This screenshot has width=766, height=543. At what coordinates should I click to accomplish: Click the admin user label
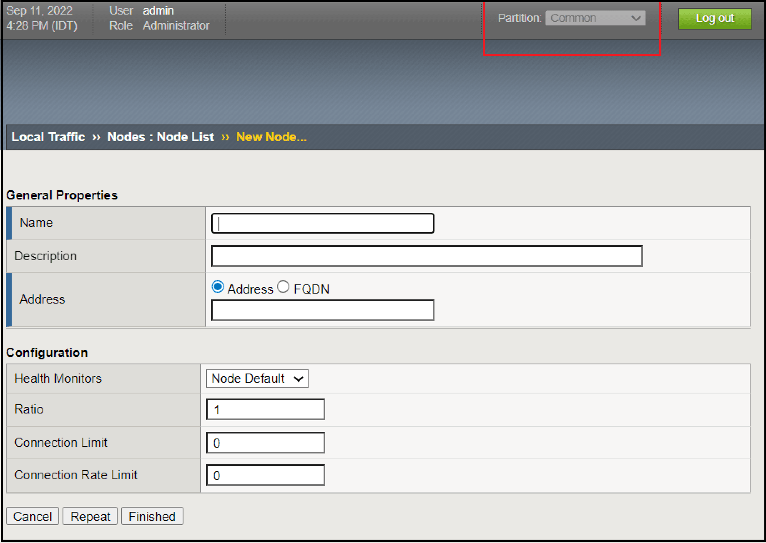coord(158,10)
